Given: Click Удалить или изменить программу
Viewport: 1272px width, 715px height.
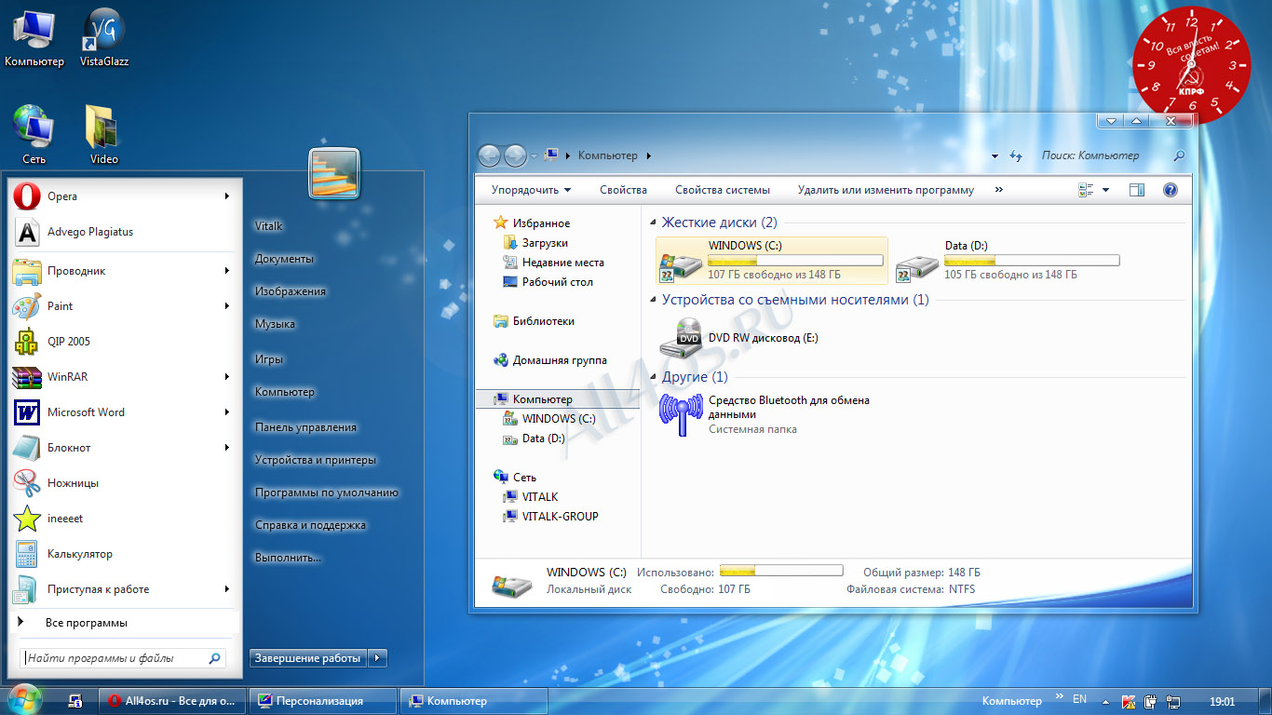Looking at the screenshot, I should [886, 190].
